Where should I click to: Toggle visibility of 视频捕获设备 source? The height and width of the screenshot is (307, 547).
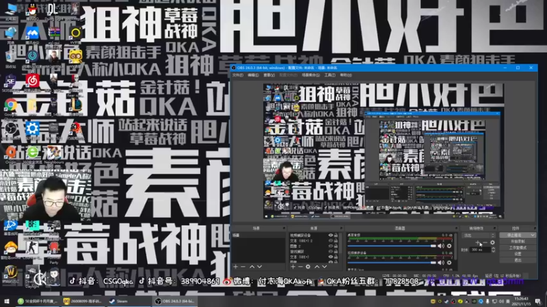tap(330, 235)
